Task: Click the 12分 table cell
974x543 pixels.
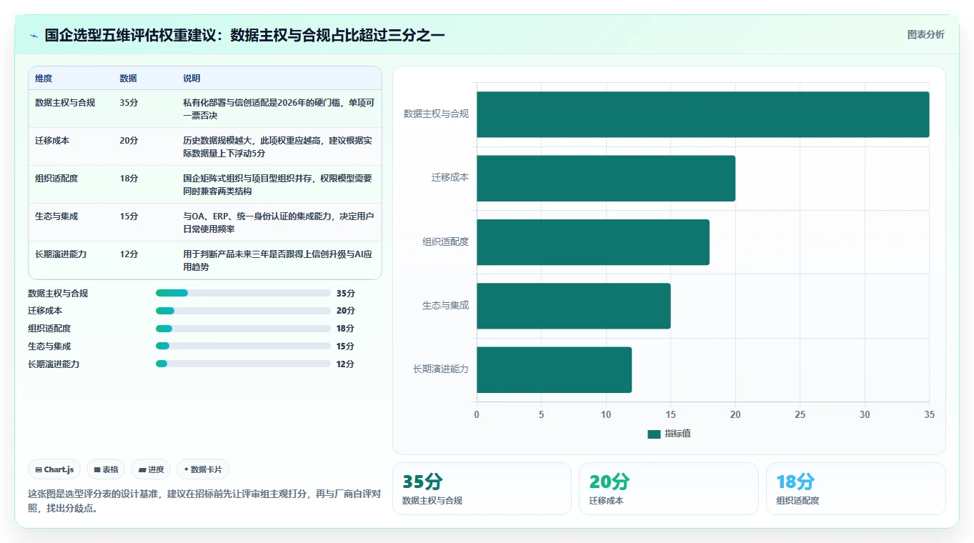Action: 129,254
